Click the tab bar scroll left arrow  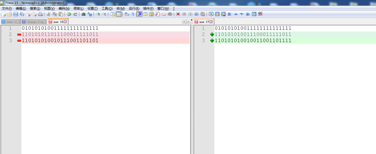(x=184, y=22)
